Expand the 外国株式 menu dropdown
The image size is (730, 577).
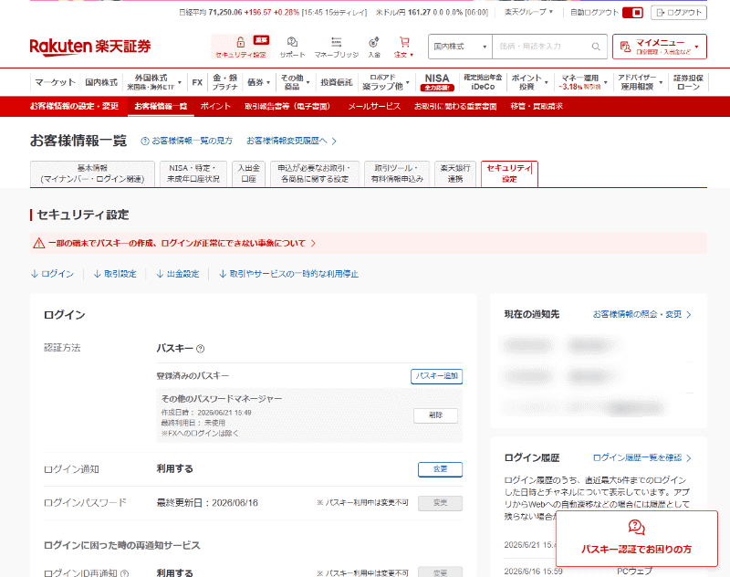tap(154, 82)
